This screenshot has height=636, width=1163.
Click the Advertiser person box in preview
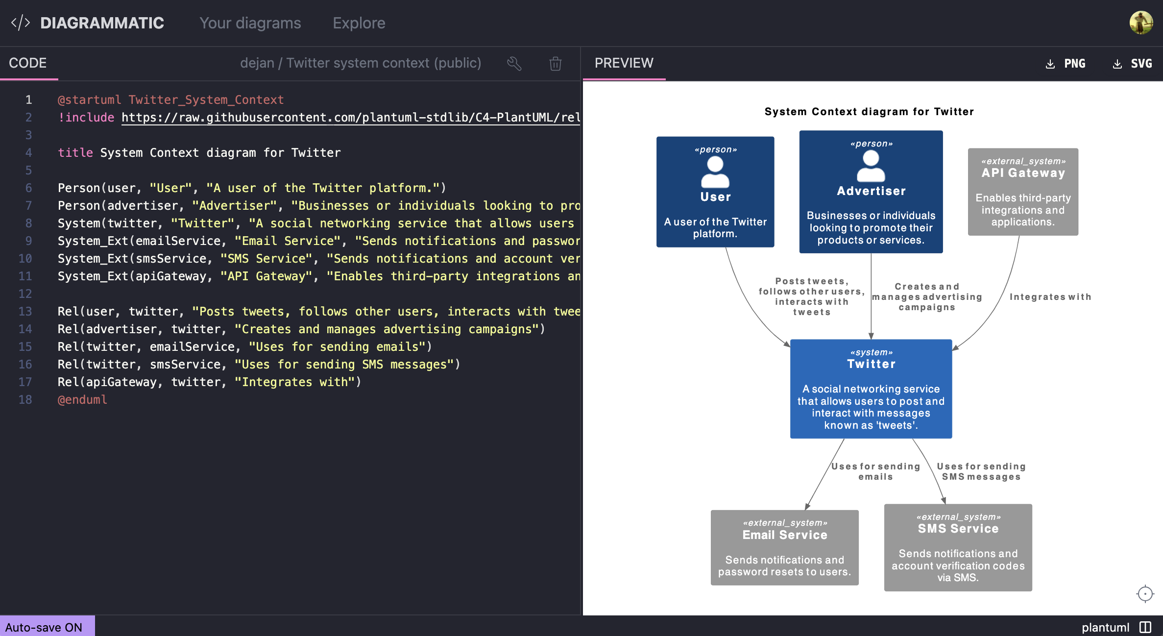(x=871, y=192)
